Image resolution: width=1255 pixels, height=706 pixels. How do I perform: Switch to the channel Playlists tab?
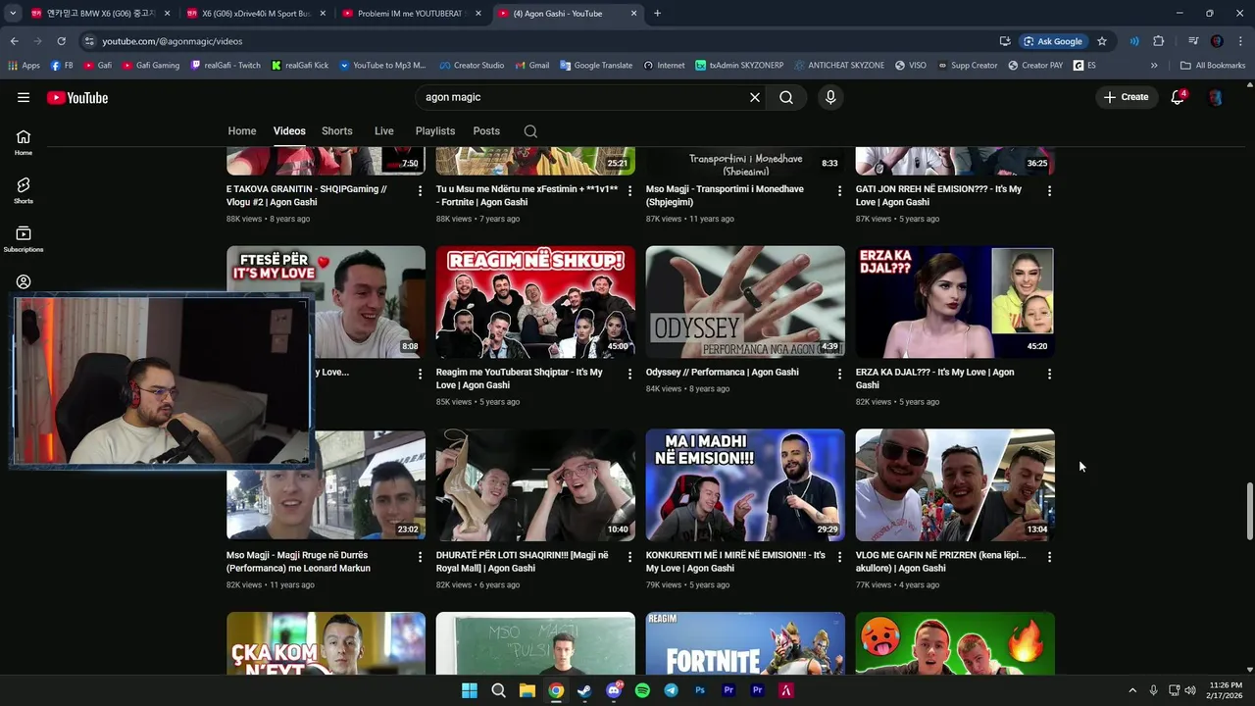tap(435, 131)
